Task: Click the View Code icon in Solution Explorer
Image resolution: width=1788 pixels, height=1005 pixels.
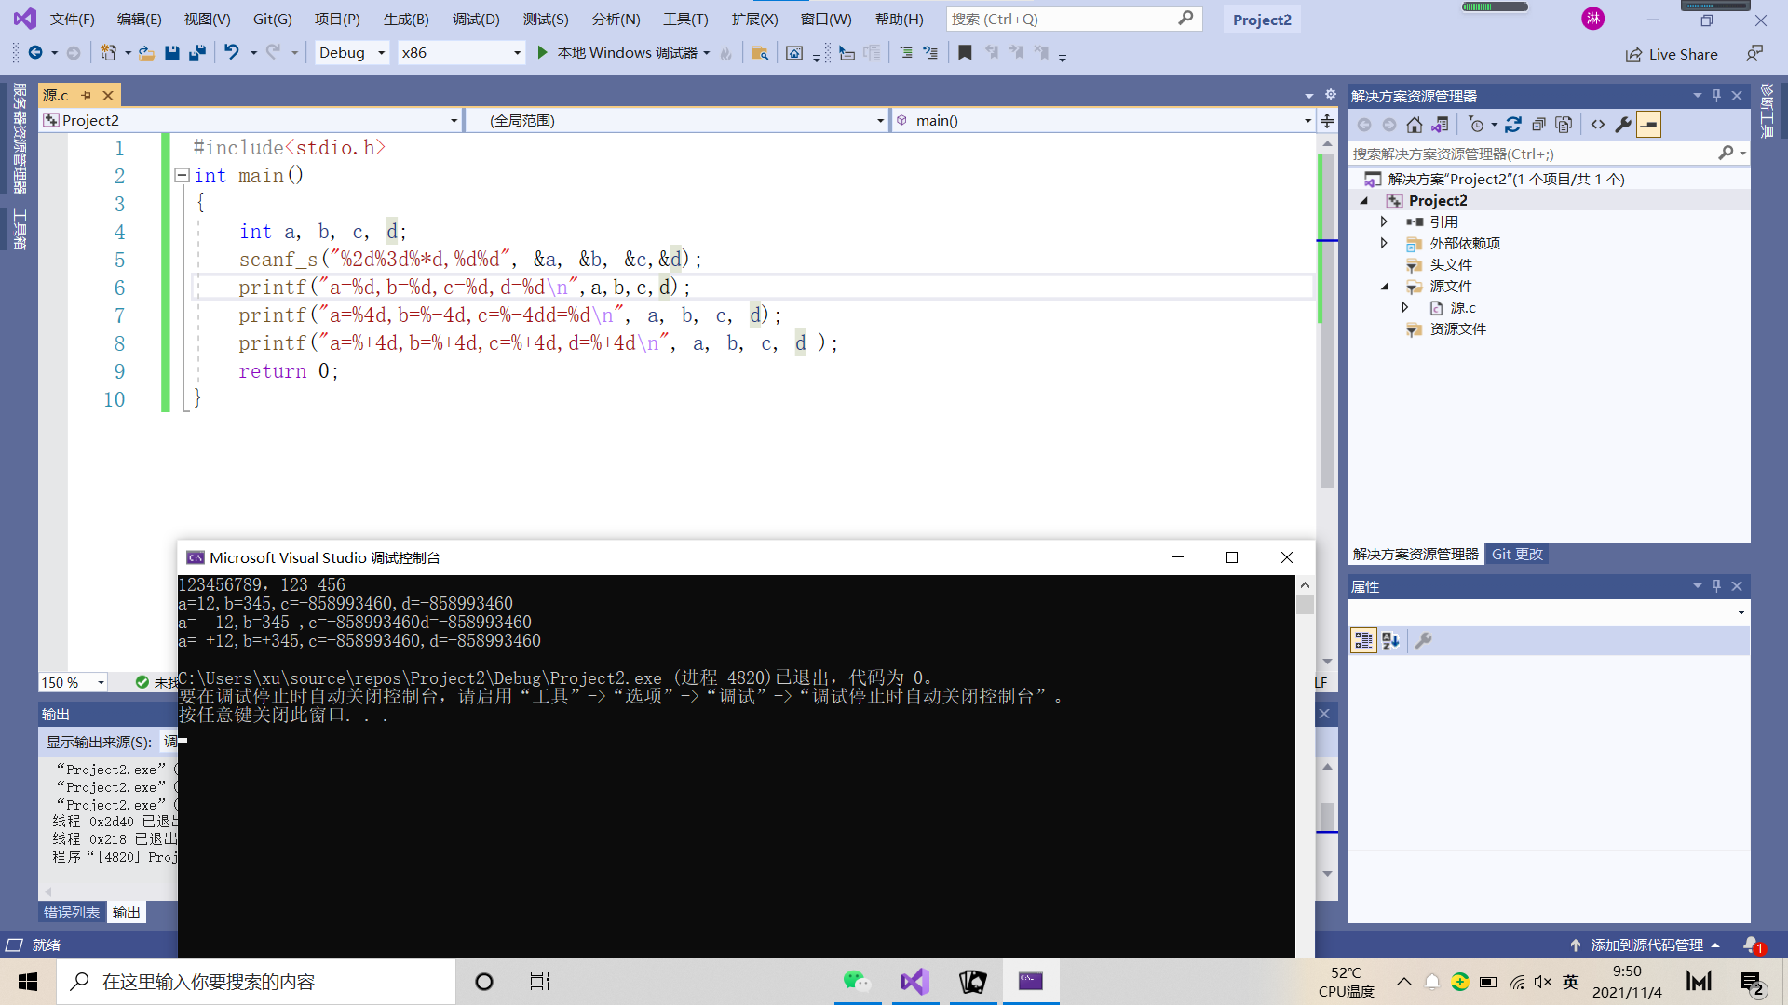Action: 1598,125
